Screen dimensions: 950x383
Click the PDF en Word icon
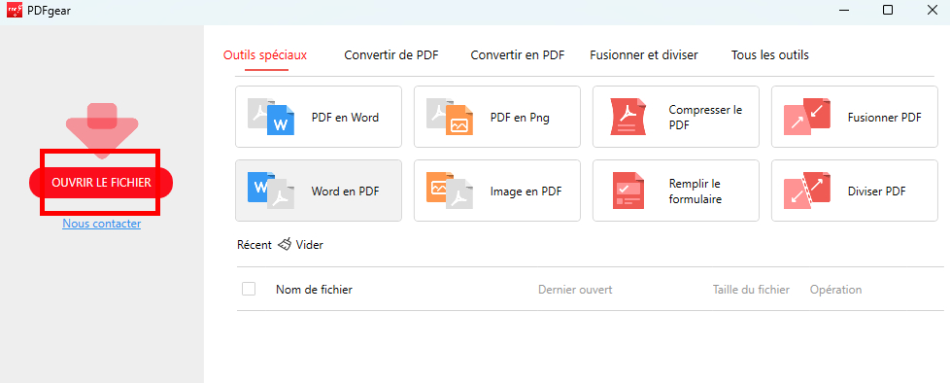coord(271,117)
